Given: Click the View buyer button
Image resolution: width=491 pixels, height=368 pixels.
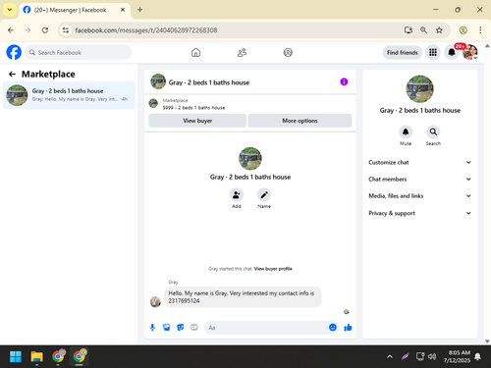Looking at the screenshot, I should [197, 121].
